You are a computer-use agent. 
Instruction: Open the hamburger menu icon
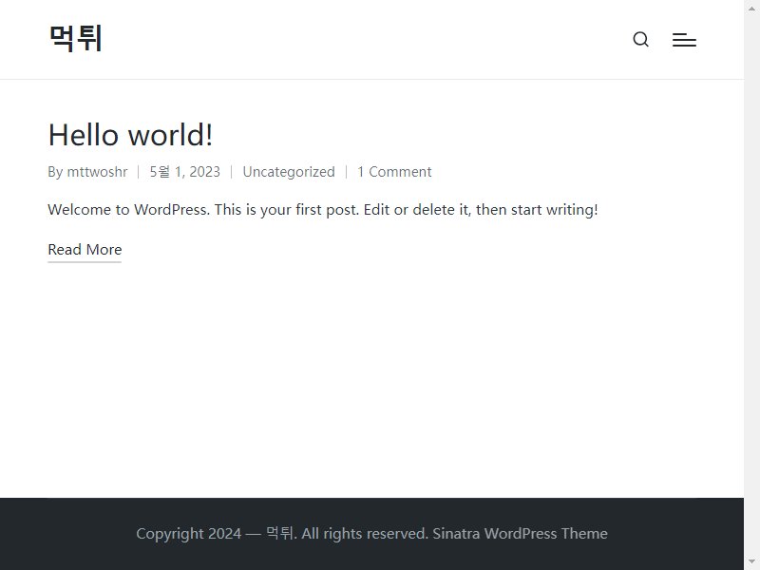point(684,40)
